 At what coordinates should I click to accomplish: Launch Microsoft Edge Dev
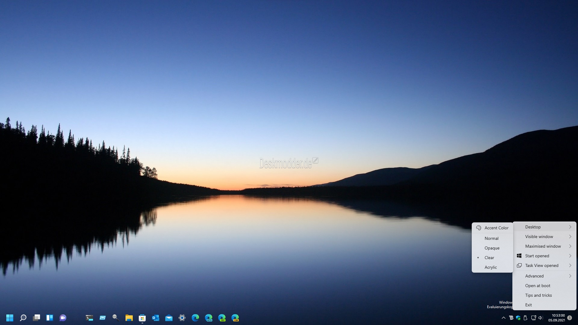pyautogui.click(x=222, y=318)
